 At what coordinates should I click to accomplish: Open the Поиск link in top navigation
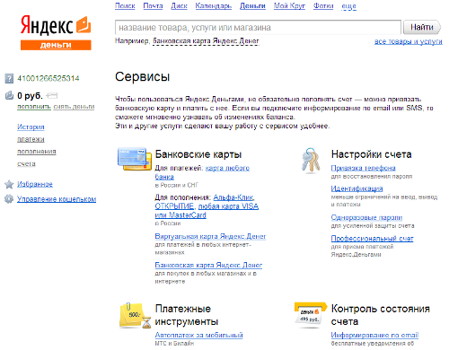(x=125, y=6)
